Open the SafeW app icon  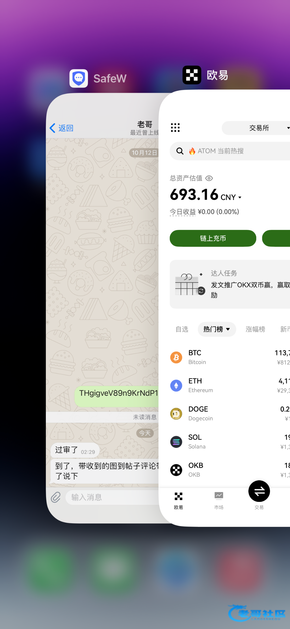[79, 78]
